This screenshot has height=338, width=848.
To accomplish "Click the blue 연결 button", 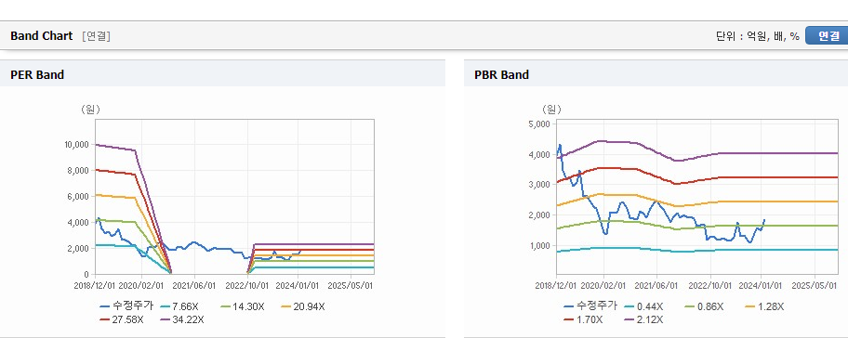I will tap(828, 36).
